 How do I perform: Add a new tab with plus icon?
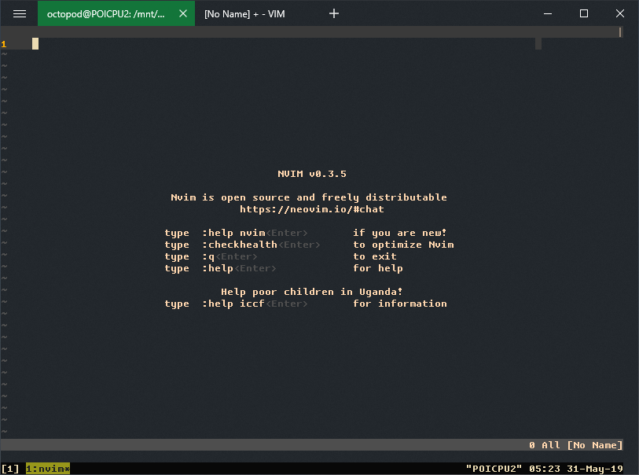pyautogui.click(x=334, y=13)
